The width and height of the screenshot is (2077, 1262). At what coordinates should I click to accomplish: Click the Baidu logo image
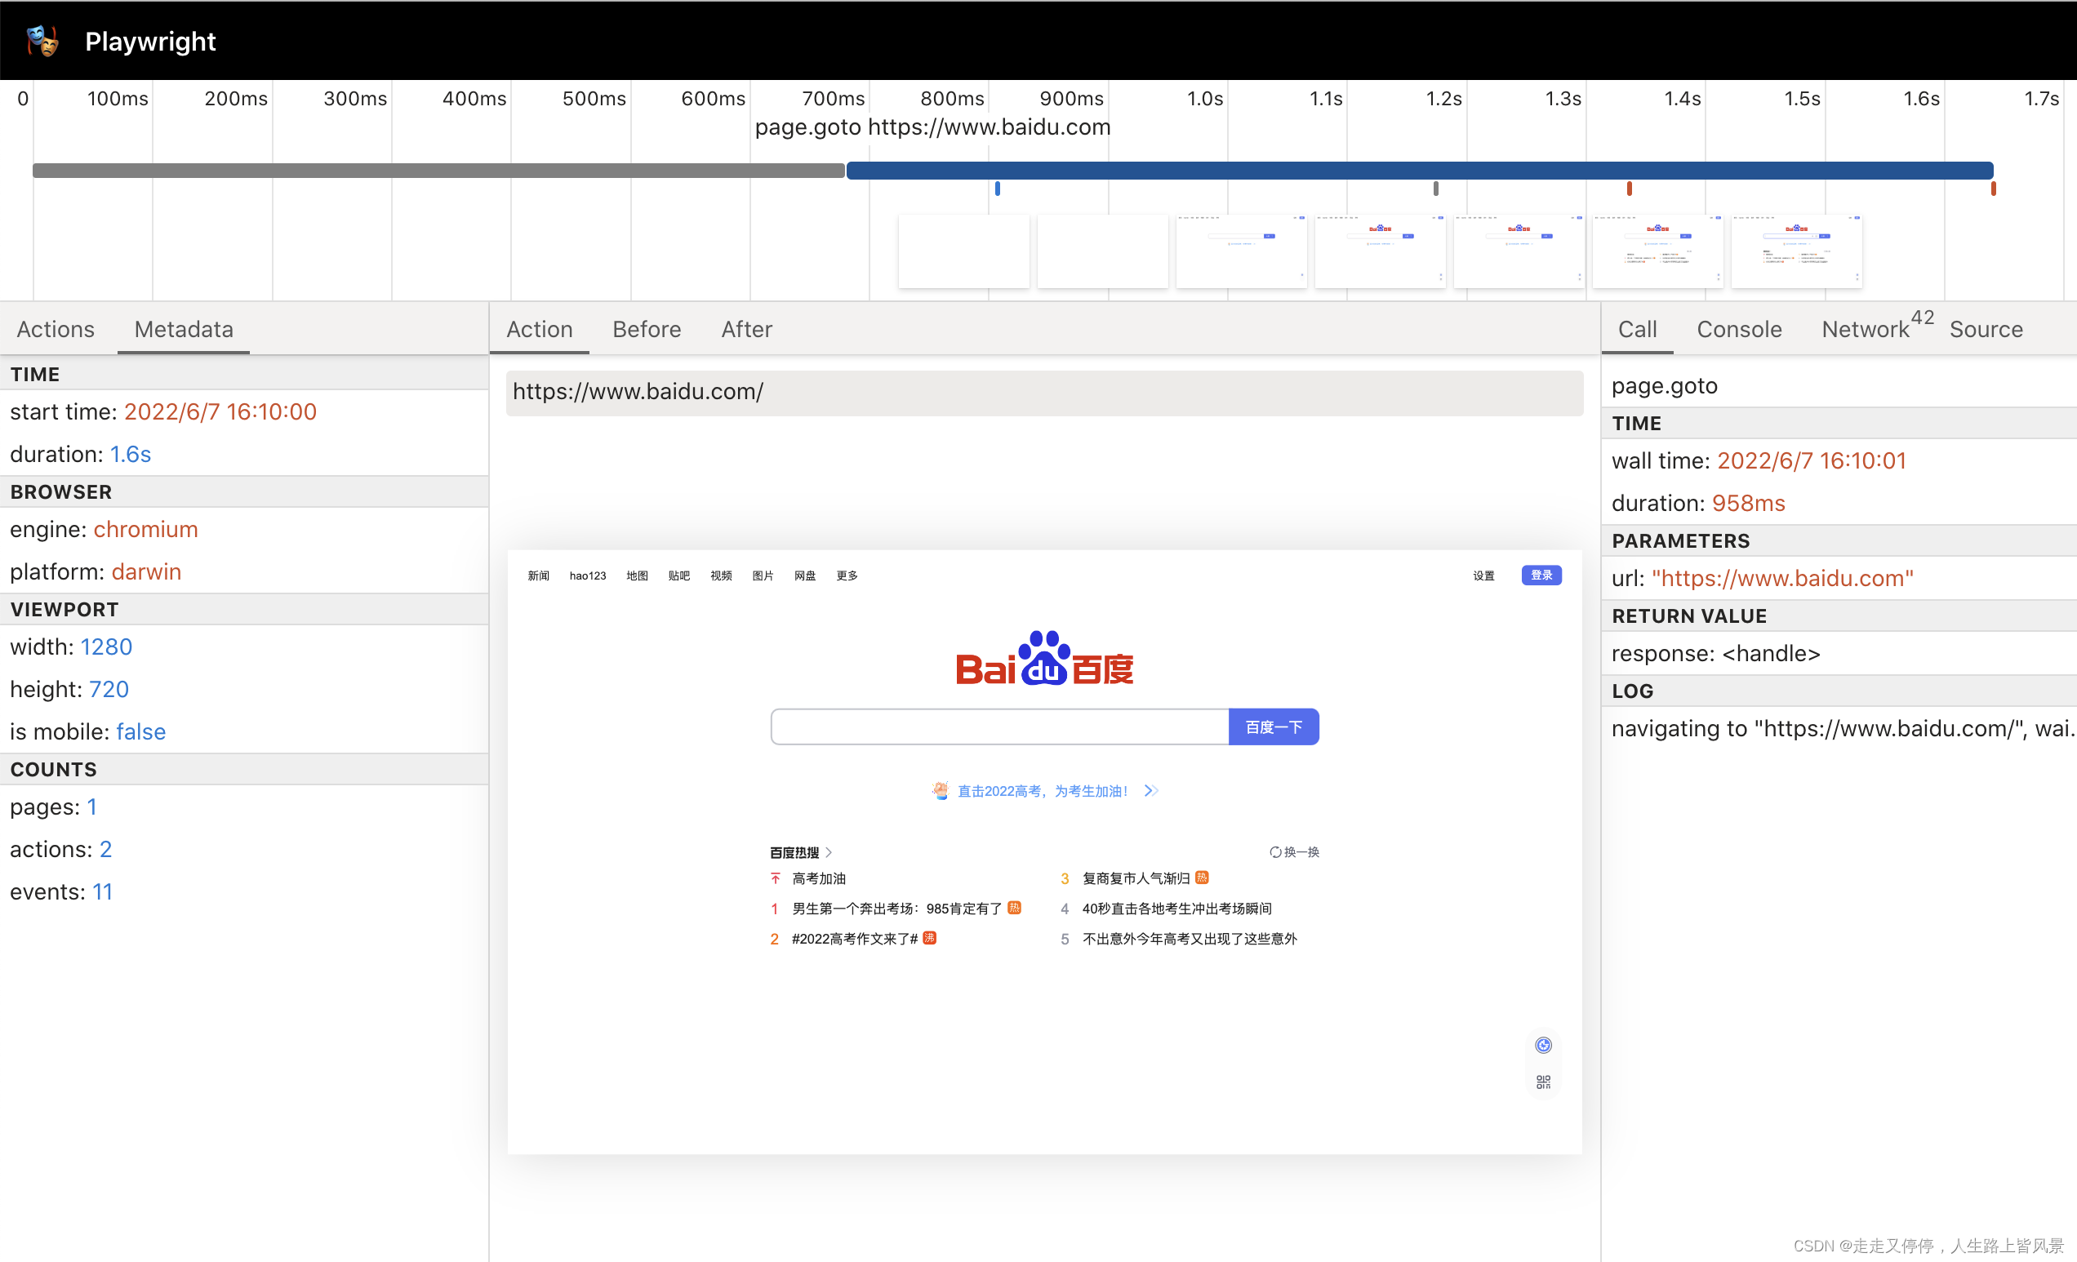tap(1044, 658)
